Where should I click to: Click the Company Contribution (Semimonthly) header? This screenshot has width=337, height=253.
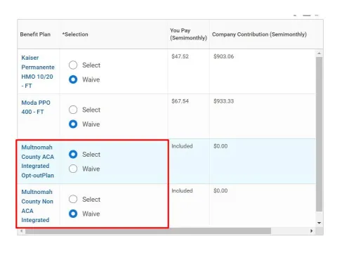tap(259, 34)
